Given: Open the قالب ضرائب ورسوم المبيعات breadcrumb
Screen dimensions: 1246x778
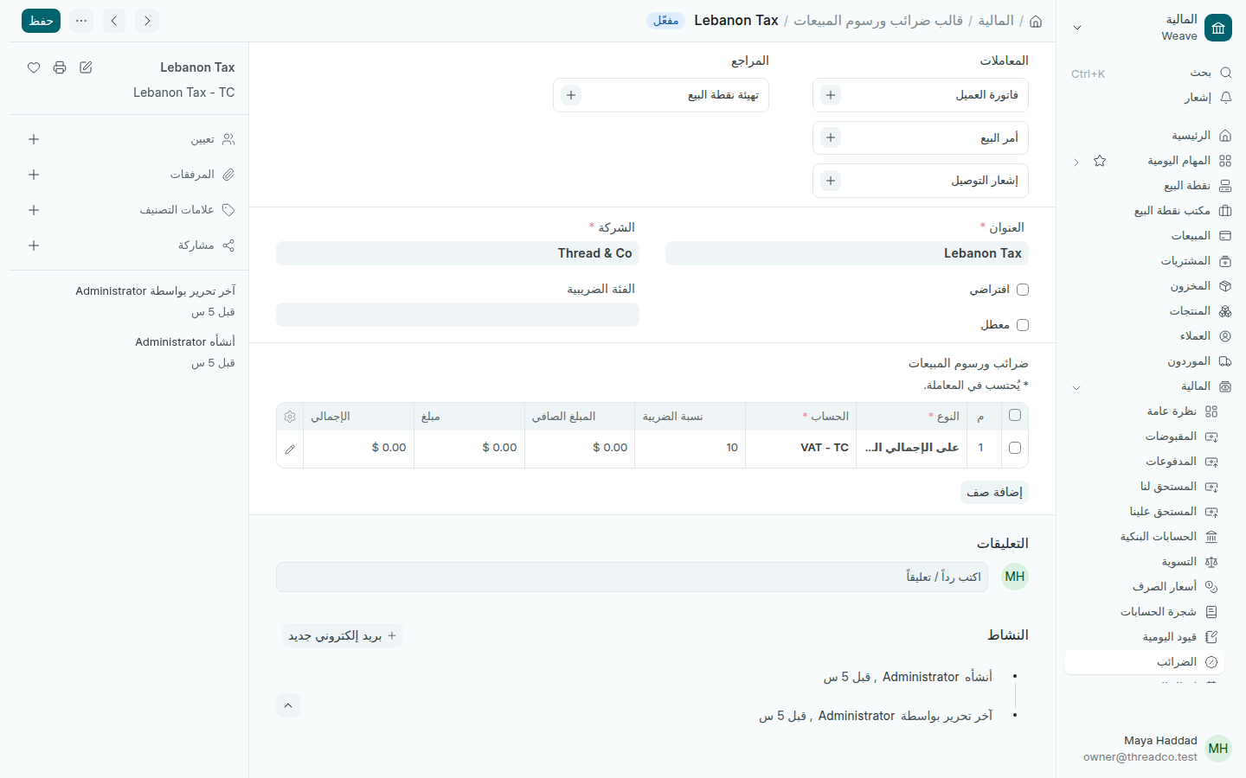Looking at the screenshot, I should tap(878, 21).
